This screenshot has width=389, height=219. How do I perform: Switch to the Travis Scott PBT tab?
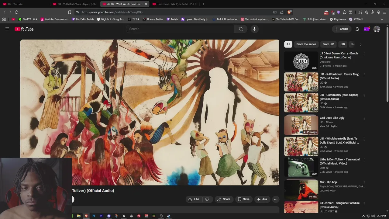coord(175,4)
